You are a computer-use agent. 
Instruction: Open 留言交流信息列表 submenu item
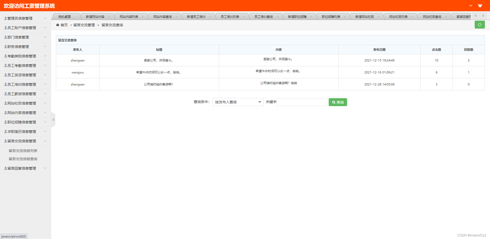click(23, 151)
